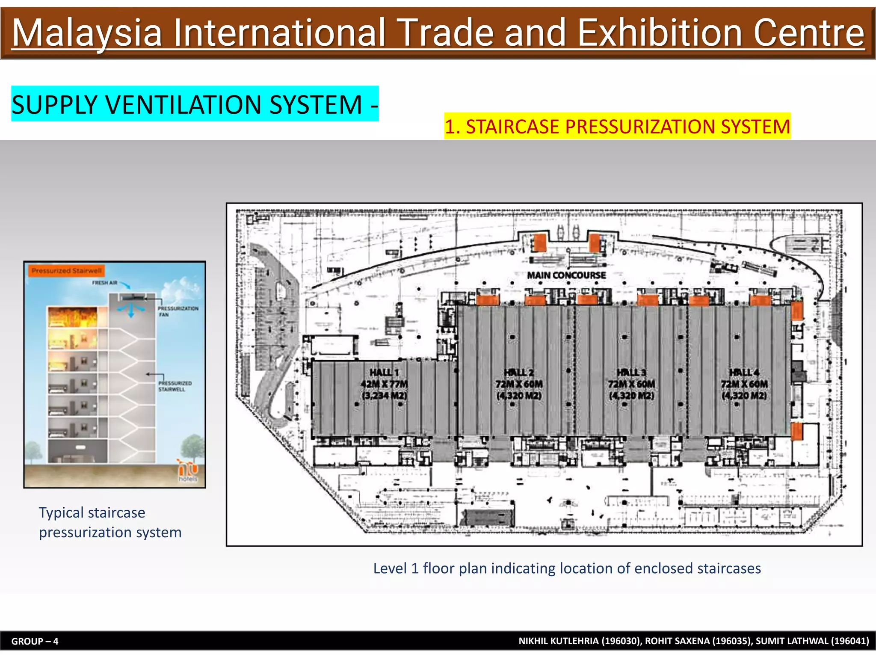Click the 'Typical staircase pressurization system' caption
This screenshot has height=657, width=876.
coord(110,522)
